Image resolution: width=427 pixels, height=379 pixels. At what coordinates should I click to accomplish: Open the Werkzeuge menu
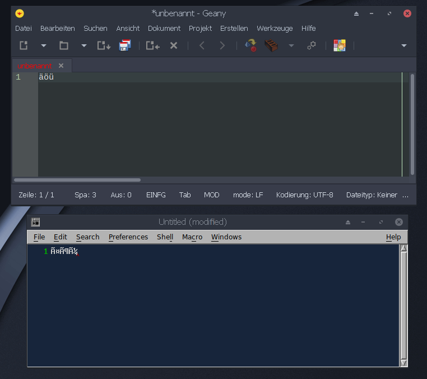coord(275,28)
